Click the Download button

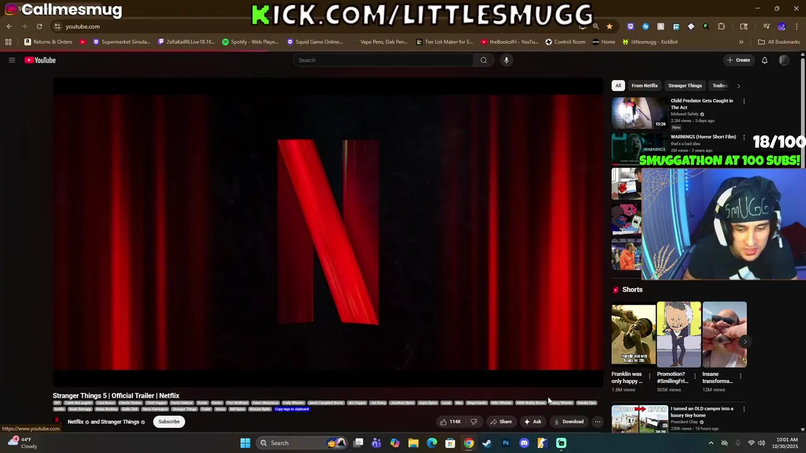point(569,422)
